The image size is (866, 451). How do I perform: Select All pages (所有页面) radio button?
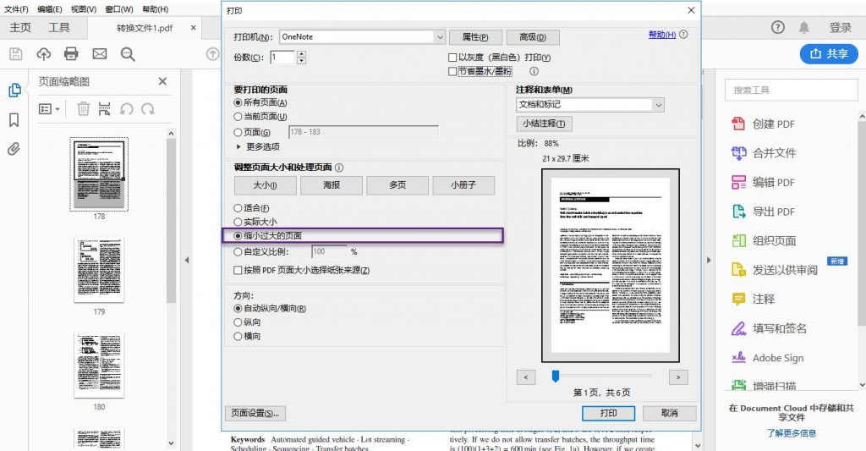(x=238, y=102)
